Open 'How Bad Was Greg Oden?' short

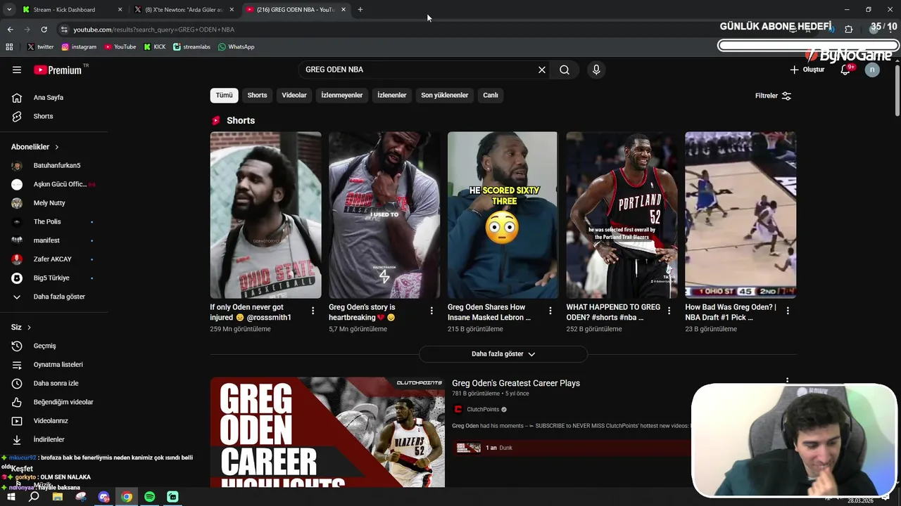point(741,215)
